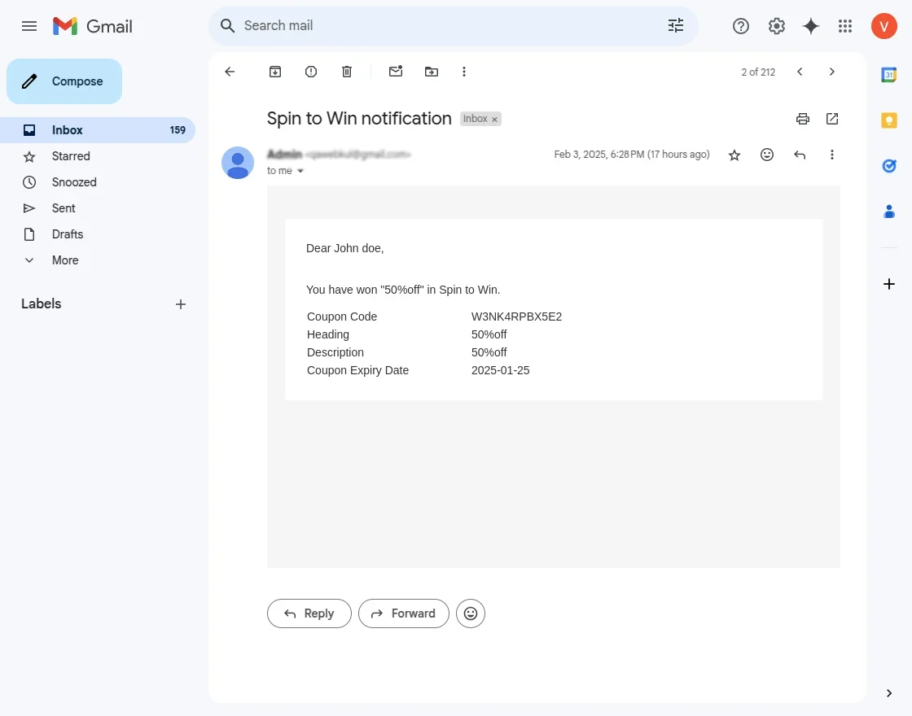This screenshot has width=912, height=716.
Task: Compose a new email
Action: [64, 81]
